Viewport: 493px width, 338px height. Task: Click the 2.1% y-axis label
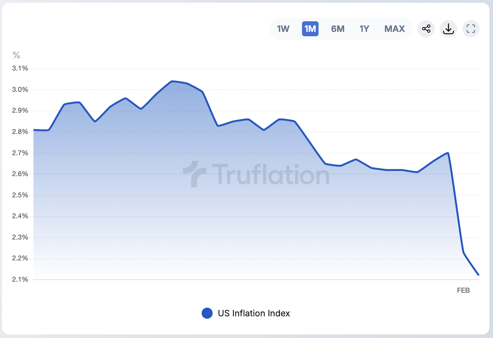pyautogui.click(x=20, y=280)
